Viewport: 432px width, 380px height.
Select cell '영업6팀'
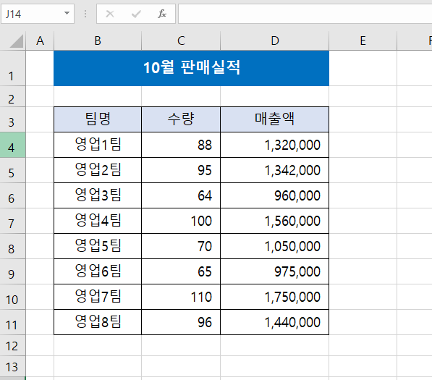pyautogui.click(x=98, y=271)
